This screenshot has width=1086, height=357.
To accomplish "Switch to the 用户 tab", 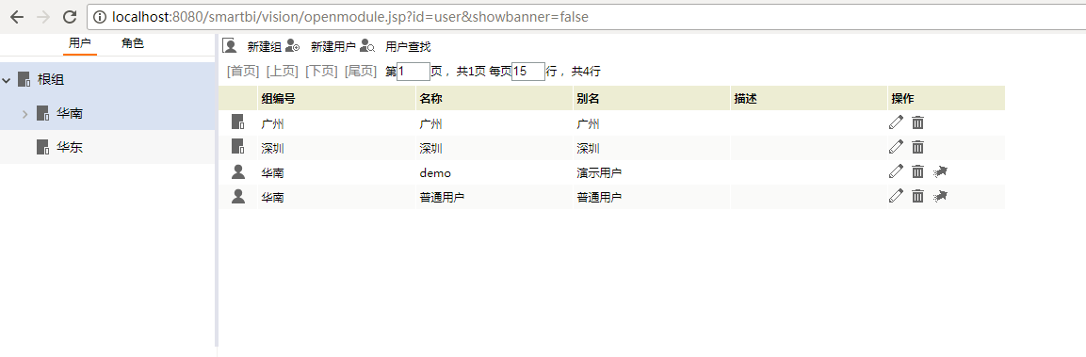I will coord(80,43).
